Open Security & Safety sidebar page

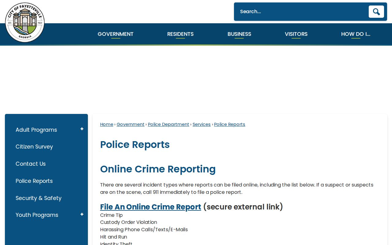(x=39, y=198)
